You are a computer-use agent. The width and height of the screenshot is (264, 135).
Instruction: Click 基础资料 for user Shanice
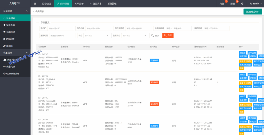click(243, 122)
